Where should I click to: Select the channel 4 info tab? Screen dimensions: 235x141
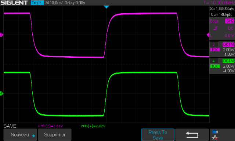[214, 61]
